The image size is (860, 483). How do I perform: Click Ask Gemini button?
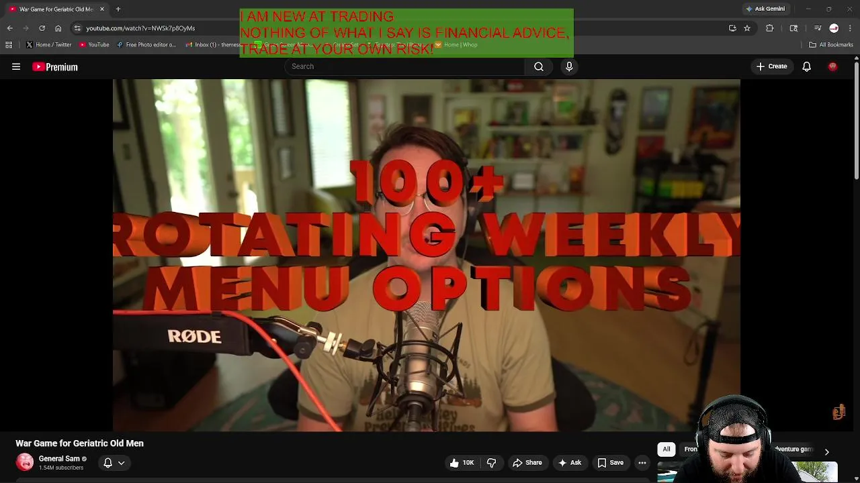coord(765,9)
